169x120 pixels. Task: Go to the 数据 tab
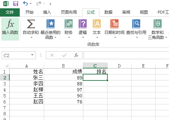(x=108, y=12)
